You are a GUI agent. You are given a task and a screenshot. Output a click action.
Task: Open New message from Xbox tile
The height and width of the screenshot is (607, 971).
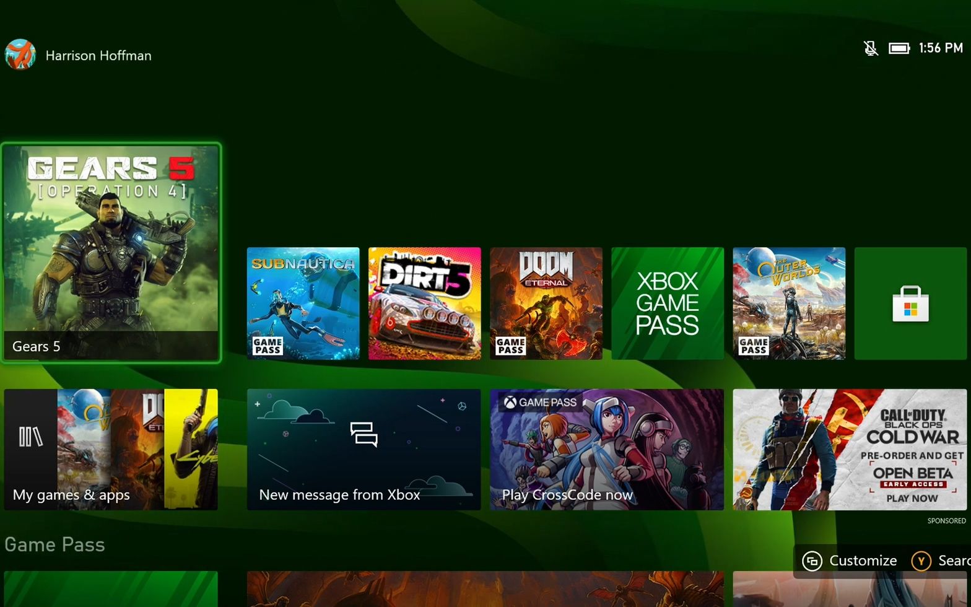364,450
